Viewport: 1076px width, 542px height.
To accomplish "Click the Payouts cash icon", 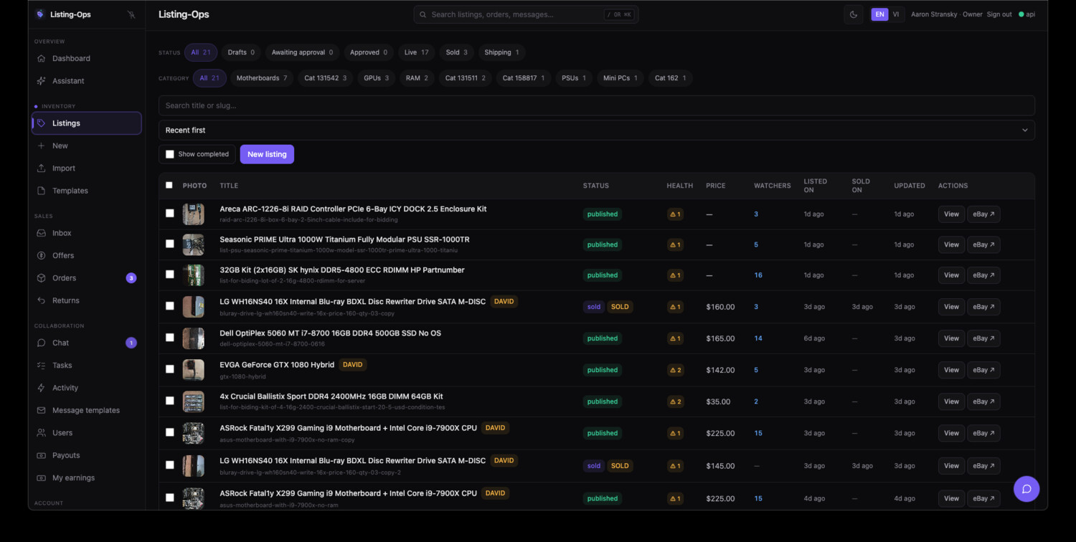I will (x=42, y=455).
